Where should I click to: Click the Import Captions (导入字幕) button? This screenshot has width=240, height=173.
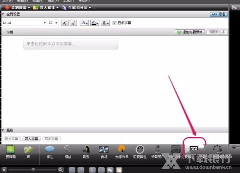coord(32,138)
